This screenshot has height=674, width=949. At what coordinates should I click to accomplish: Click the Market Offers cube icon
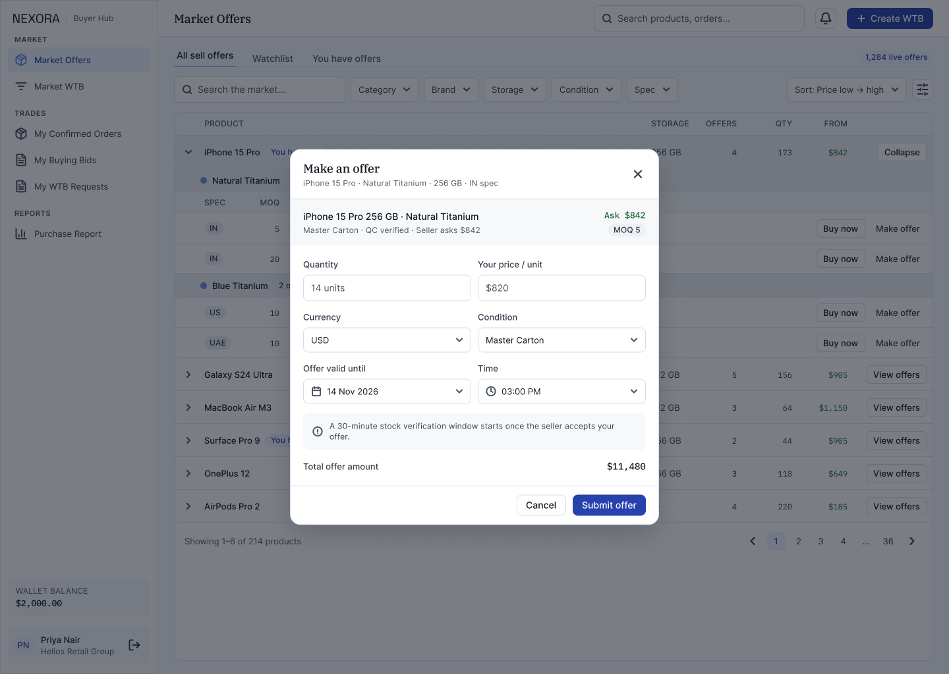click(21, 60)
